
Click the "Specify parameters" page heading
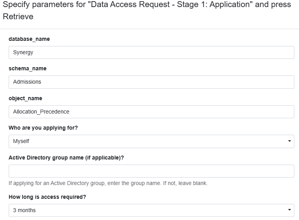pos(147,10)
